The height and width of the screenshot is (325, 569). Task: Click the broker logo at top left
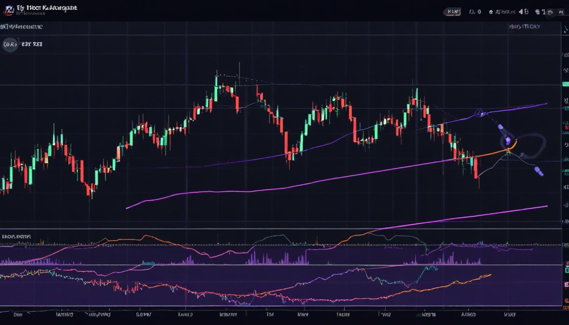(x=8, y=9)
